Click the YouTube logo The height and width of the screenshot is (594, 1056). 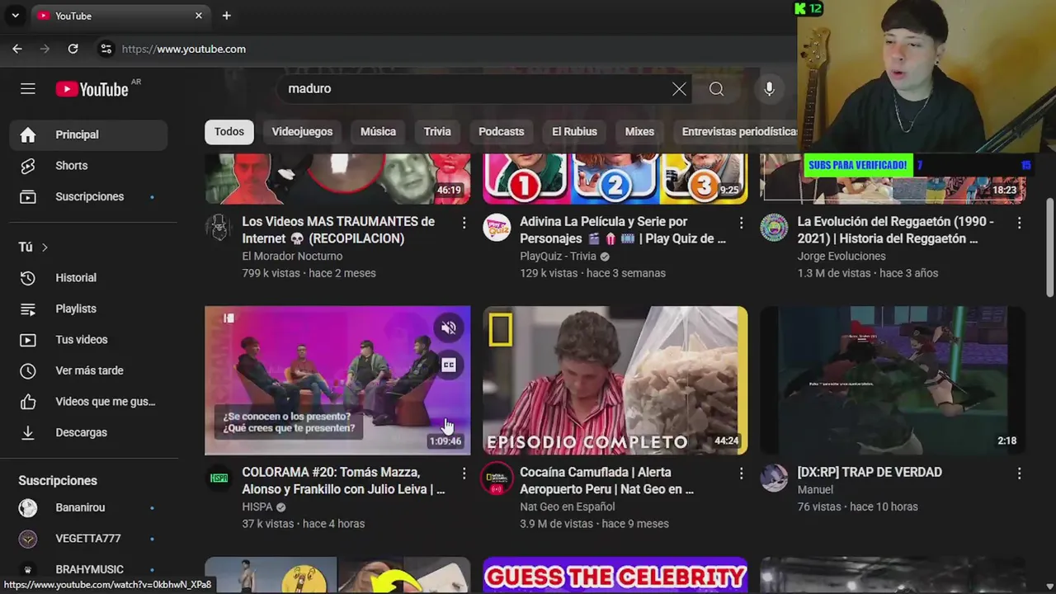pos(92,89)
